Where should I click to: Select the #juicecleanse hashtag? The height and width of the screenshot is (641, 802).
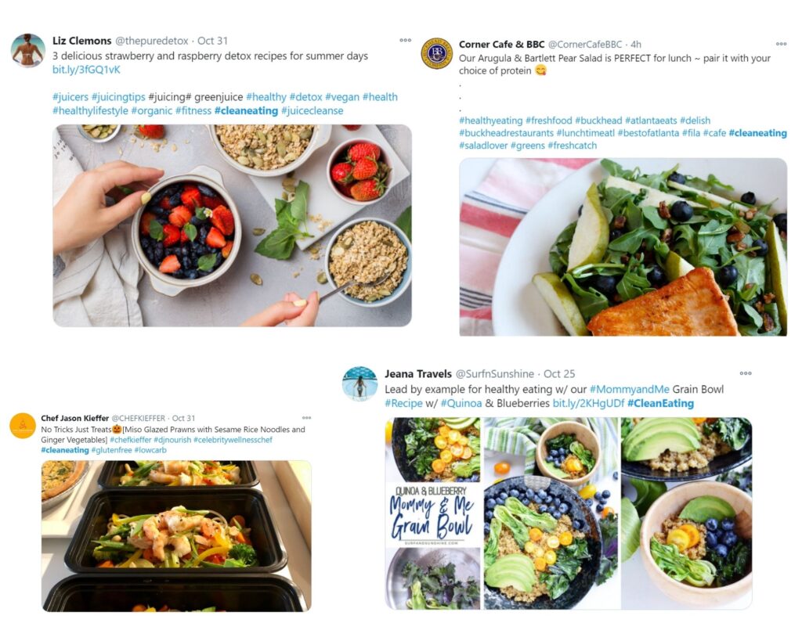pos(312,110)
